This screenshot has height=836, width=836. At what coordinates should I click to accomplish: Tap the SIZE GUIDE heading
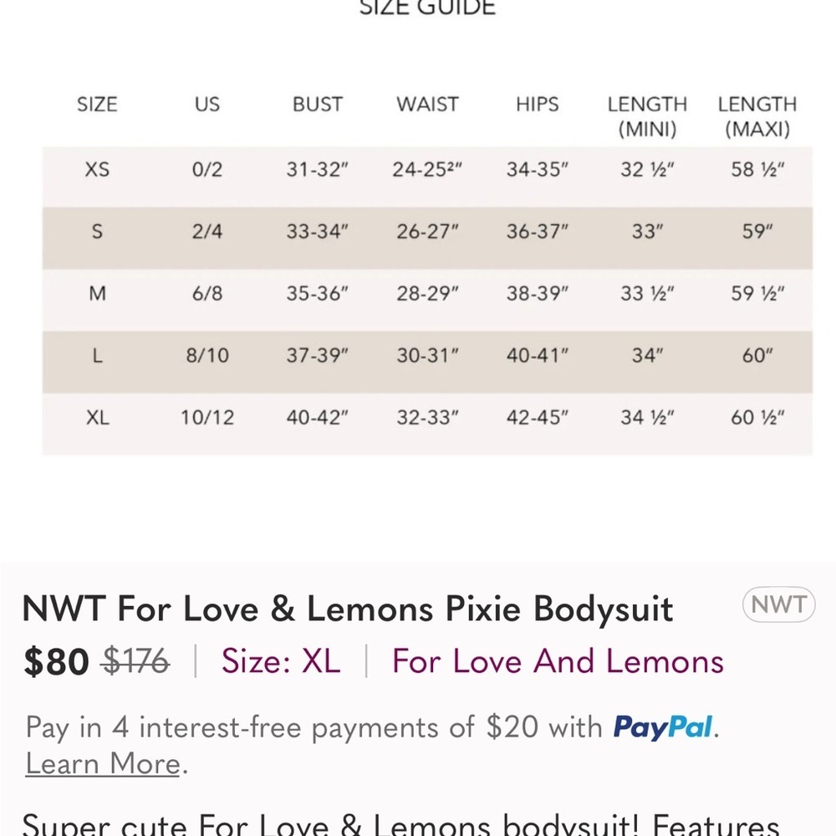coord(427,8)
